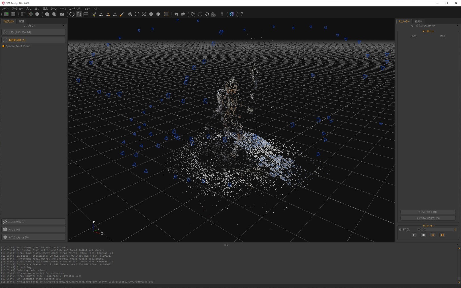Switch to the 編集中 tab in right panel
461x288 pixels.
[x=419, y=21]
